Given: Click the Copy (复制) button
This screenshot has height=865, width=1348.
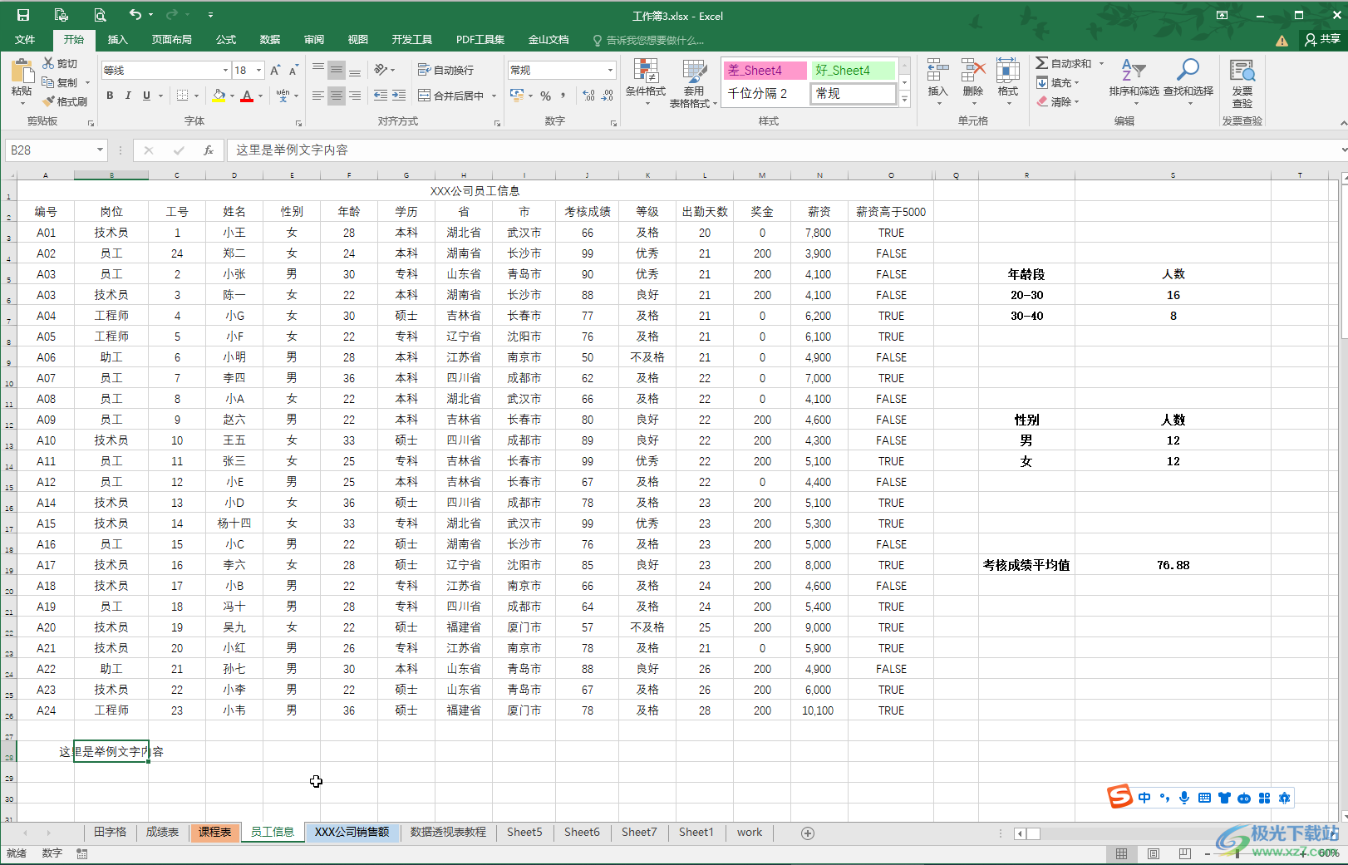Looking at the screenshot, I should (60, 82).
